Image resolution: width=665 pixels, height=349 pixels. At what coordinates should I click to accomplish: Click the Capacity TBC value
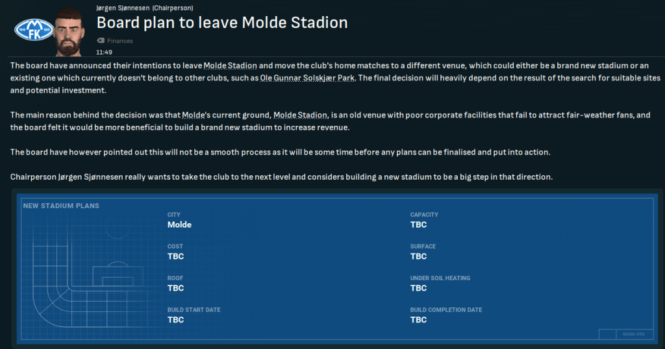pos(418,225)
